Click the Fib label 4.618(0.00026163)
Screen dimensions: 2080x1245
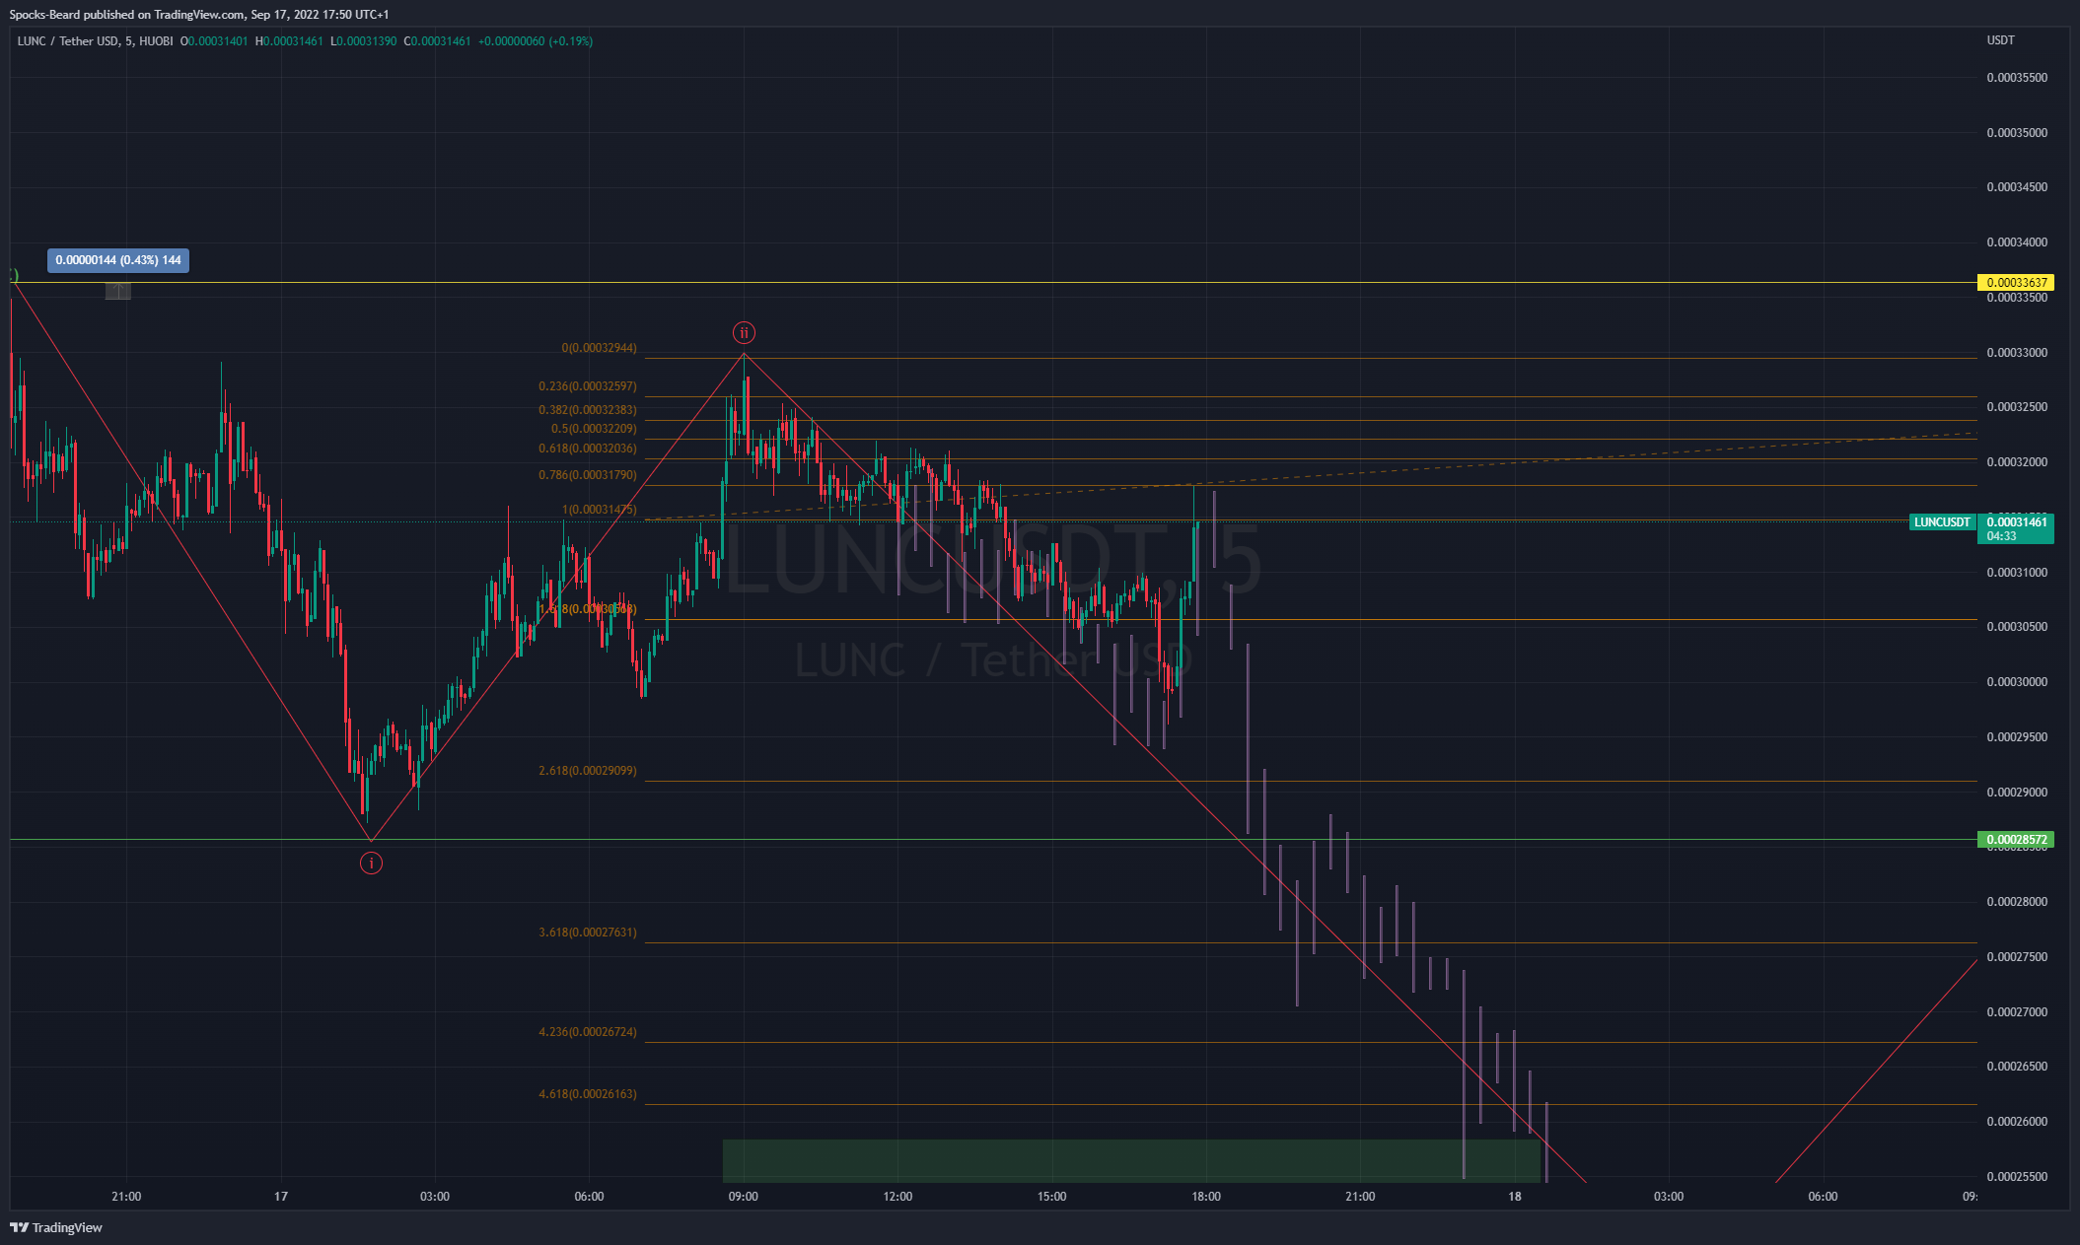pyautogui.click(x=588, y=1094)
